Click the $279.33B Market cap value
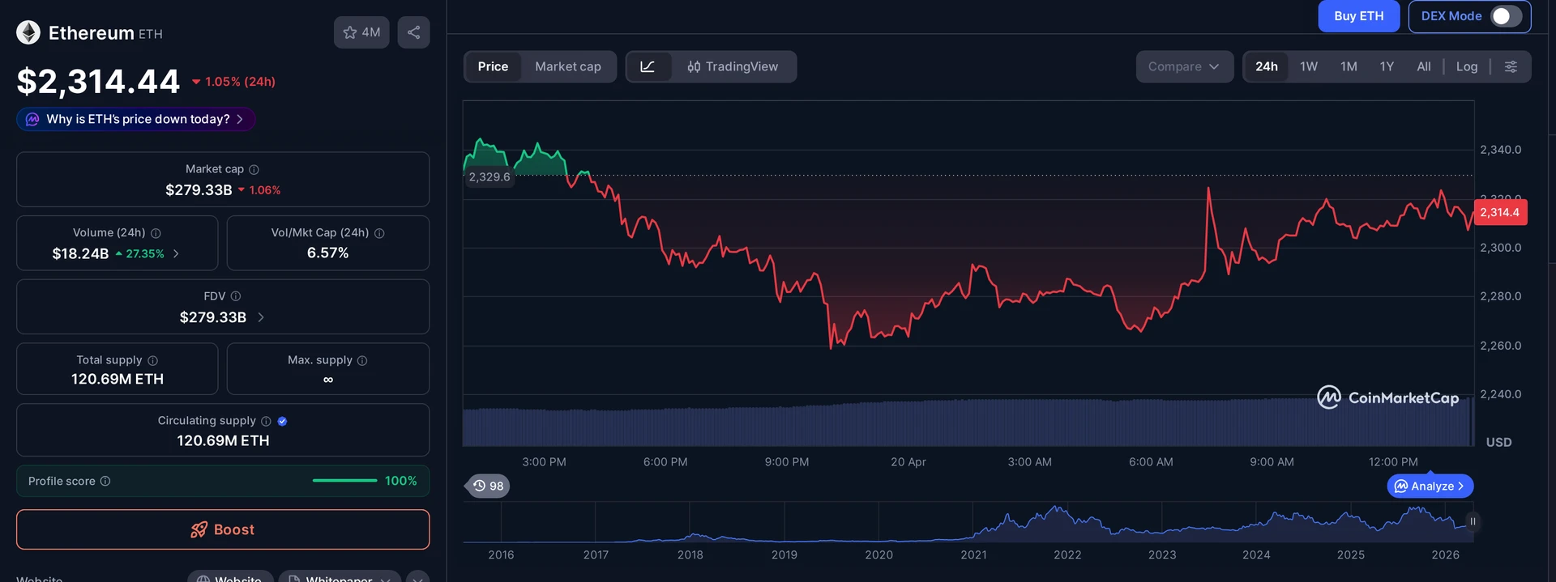Image resolution: width=1556 pixels, height=582 pixels. (x=199, y=189)
